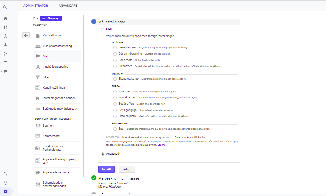Open the Home icon in sidebar
326x196 pixels.
pyautogui.click(x=5, y=18)
